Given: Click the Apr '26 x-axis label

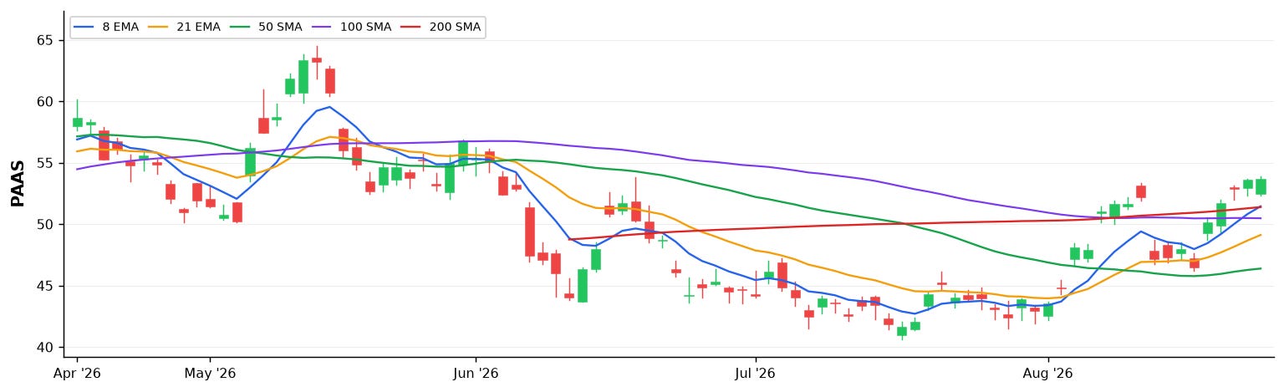Looking at the screenshot, I should [x=77, y=374].
